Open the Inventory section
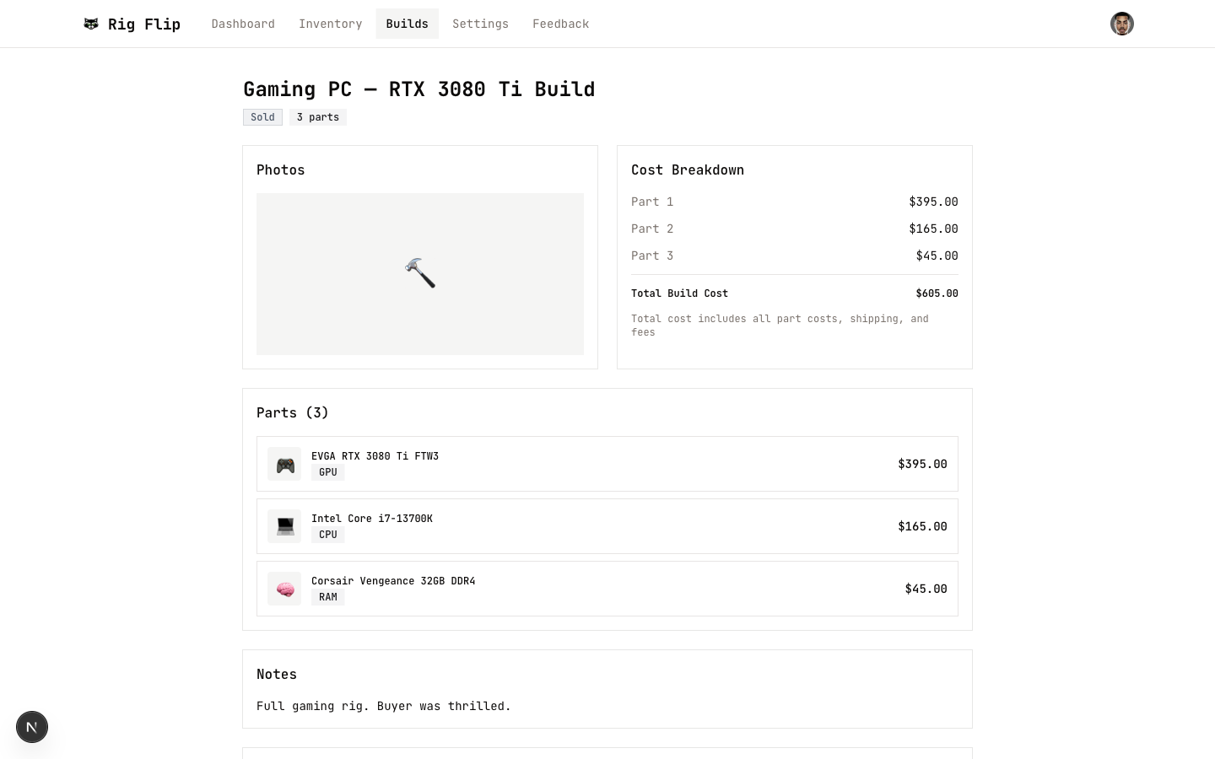 pos(330,24)
